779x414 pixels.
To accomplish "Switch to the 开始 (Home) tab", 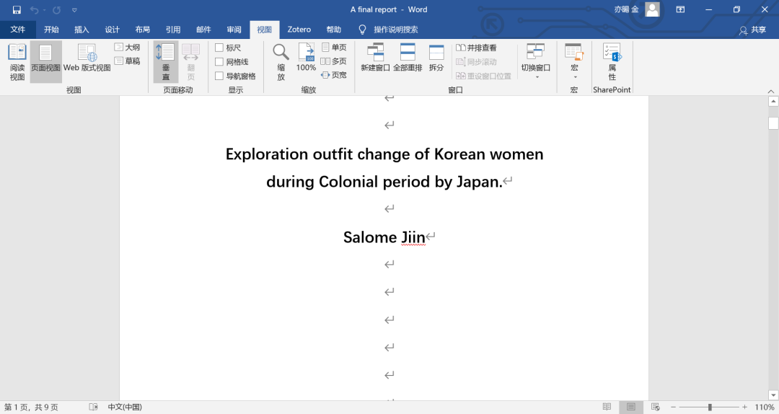I will pos(51,30).
